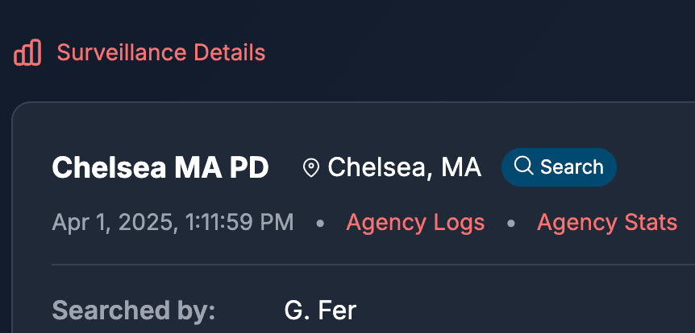
Task: Select the G. Fer searcher name
Action: tap(320, 310)
